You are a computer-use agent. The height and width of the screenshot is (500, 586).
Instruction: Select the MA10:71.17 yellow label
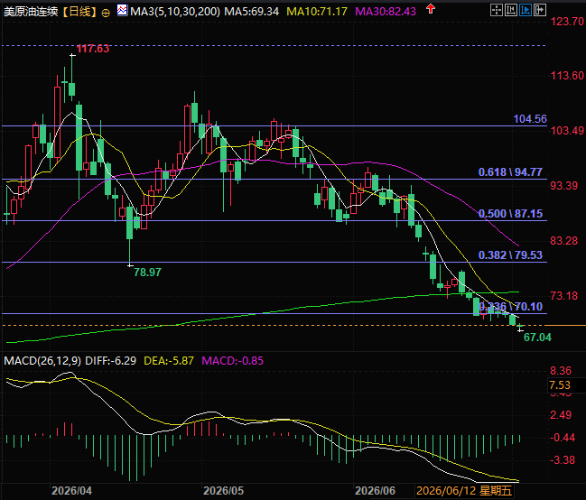point(317,12)
